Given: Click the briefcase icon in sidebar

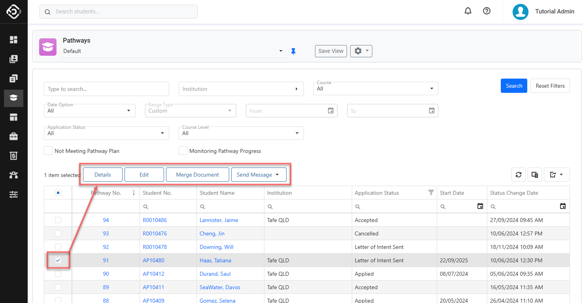Looking at the screenshot, I should click(14, 137).
